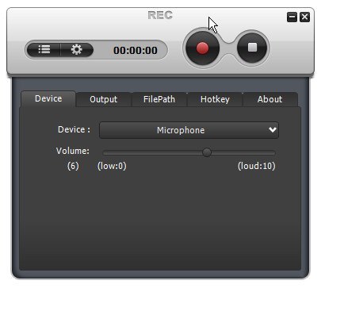The width and height of the screenshot is (344, 311).
Task: Expand device list with chevron arrow
Action: pos(273,130)
